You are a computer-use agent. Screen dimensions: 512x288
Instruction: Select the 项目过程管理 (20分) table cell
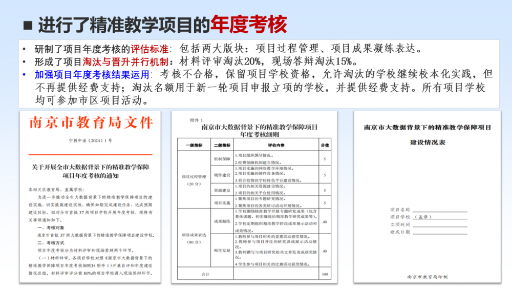click(194, 179)
